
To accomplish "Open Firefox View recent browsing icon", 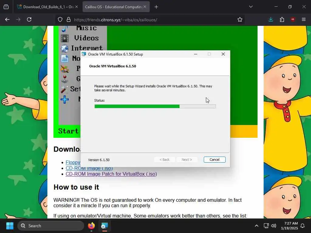I will [x=6, y=7].
